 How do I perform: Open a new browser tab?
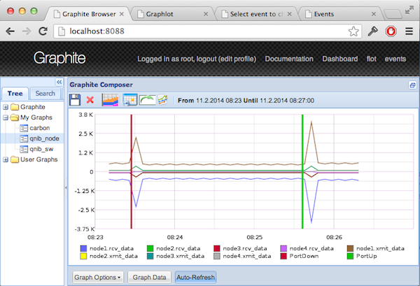(x=393, y=14)
